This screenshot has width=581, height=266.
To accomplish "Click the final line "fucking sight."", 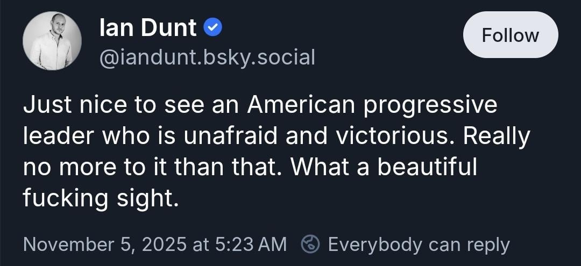I will pyautogui.click(x=101, y=198).
